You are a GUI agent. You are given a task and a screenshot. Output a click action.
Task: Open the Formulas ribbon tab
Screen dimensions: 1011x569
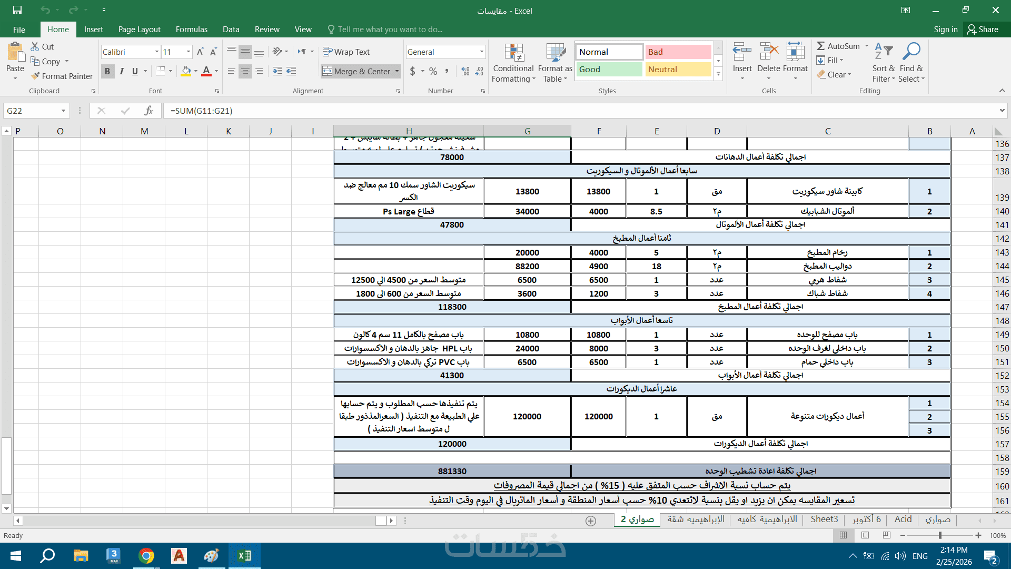click(x=191, y=30)
